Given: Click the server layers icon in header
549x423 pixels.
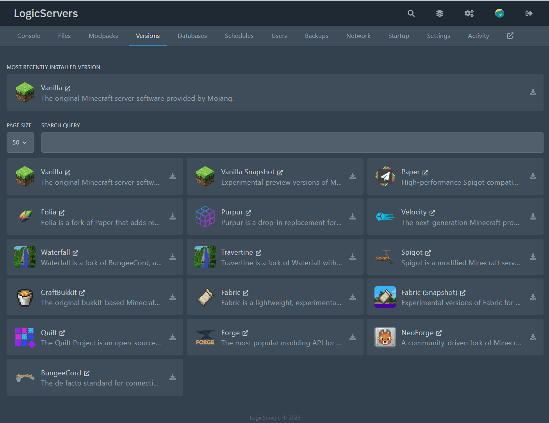Looking at the screenshot, I should (x=440, y=13).
